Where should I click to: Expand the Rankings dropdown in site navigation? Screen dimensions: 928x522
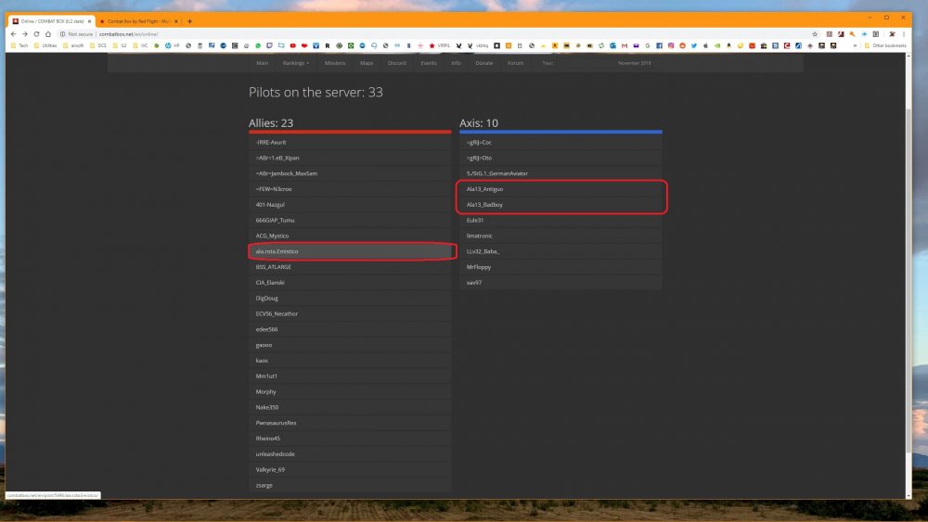(x=296, y=63)
